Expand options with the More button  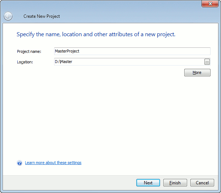197,73
